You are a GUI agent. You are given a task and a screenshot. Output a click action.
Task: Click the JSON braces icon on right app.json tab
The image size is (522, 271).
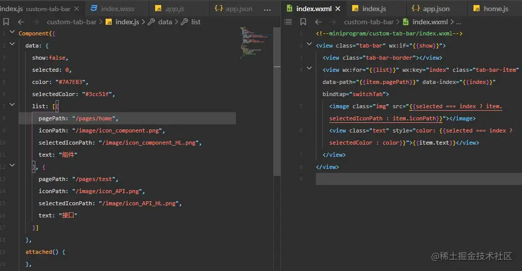tap(415, 8)
